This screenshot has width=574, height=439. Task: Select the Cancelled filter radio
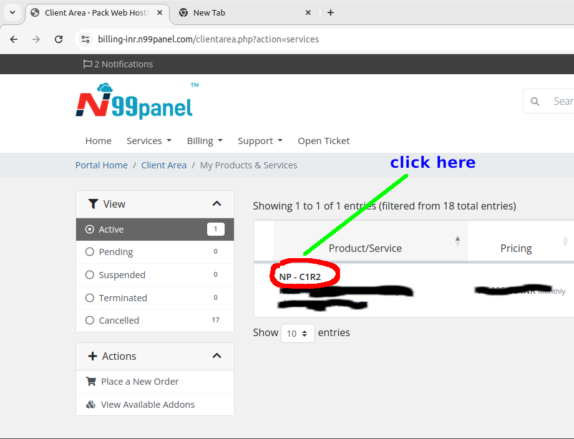tap(90, 321)
